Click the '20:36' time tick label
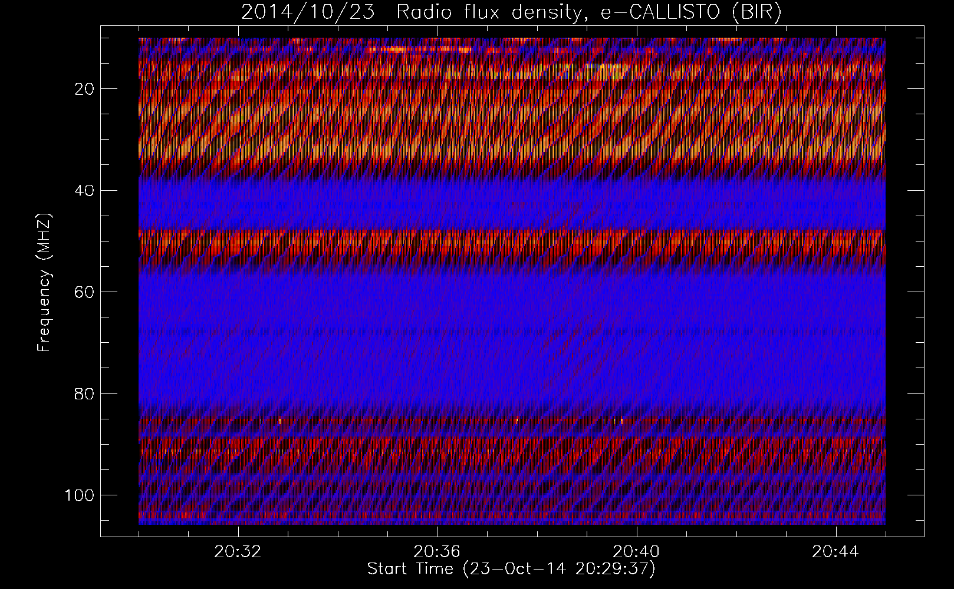Screen dimensions: 954x589 pyautogui.click(x=437, y=552)
